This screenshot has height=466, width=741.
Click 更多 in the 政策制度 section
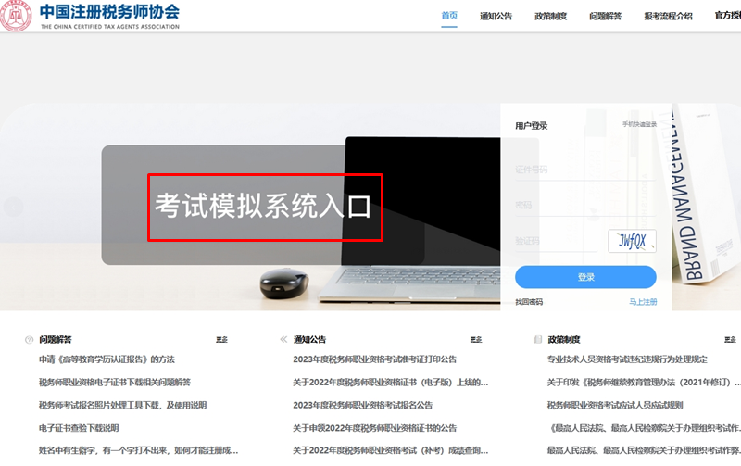point(730,339)
